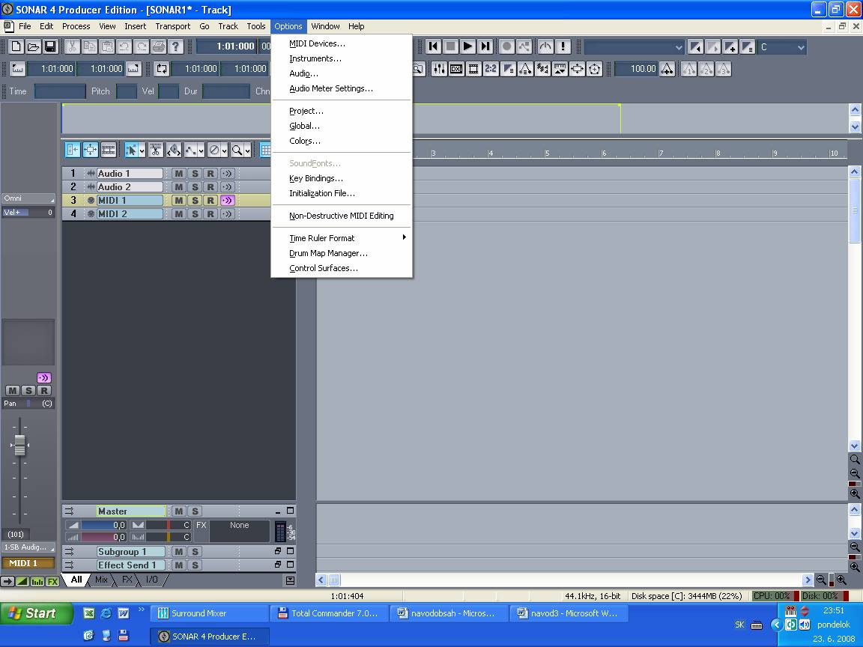Screen dimensions: 863x647
Task: Open the 1-SB Audig... output dropdown
Action: (x=28, y=547)
